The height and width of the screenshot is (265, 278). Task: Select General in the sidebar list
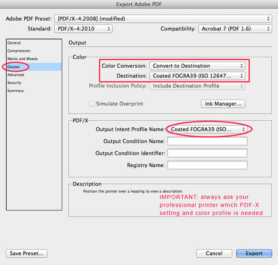pyautogui.click(x=14, y=43)
